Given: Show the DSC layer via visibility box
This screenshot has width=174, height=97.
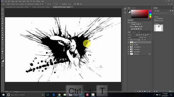Looking at the screenshot, I should 128,45.
